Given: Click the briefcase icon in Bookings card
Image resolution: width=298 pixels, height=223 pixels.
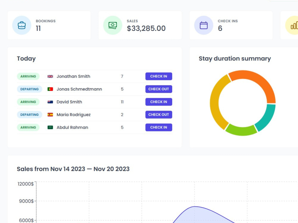Looking at the screenshot, I should click(22, 25).
